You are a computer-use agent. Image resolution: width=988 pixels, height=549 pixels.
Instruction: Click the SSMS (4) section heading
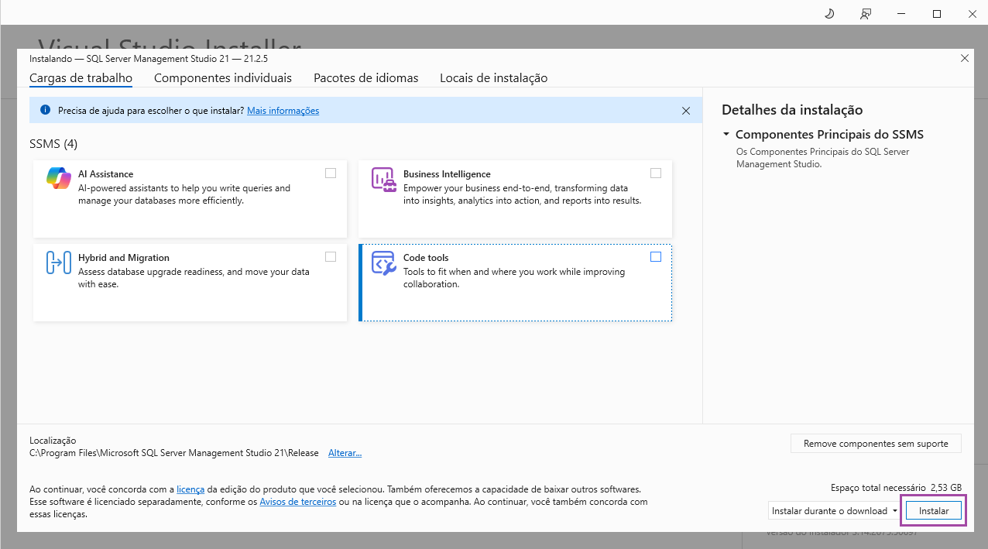click(53, 144)
